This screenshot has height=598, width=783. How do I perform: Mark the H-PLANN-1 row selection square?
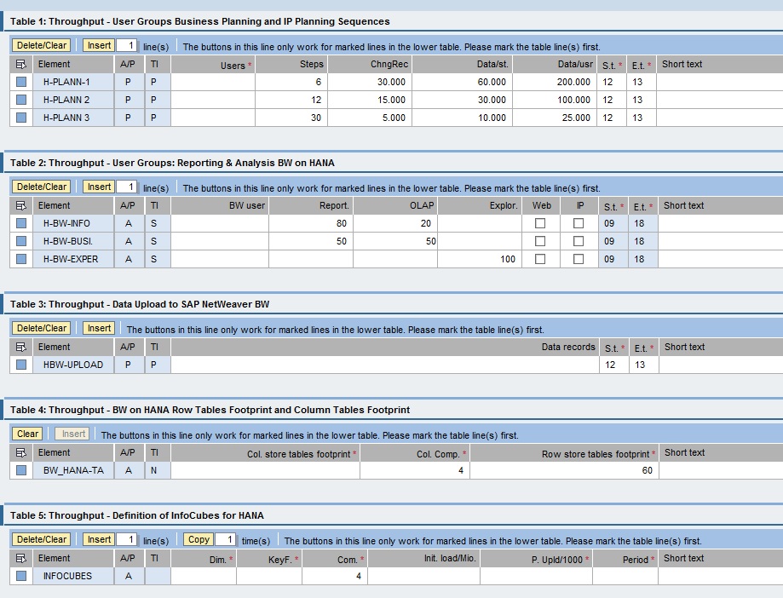(x=20, y=82)
